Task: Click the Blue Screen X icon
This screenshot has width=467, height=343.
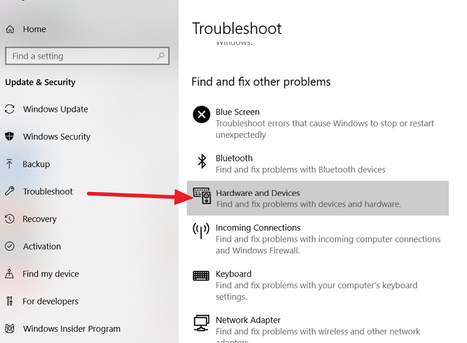Action: 201,114
